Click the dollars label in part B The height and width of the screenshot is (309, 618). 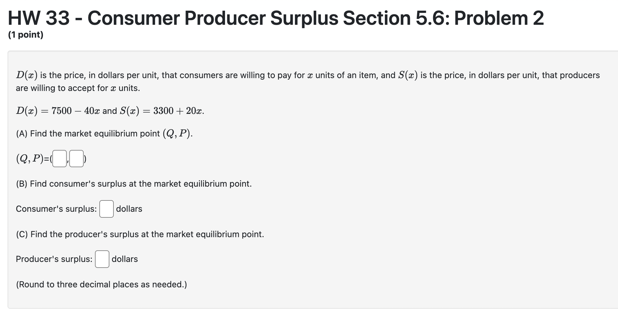[129, 208]
